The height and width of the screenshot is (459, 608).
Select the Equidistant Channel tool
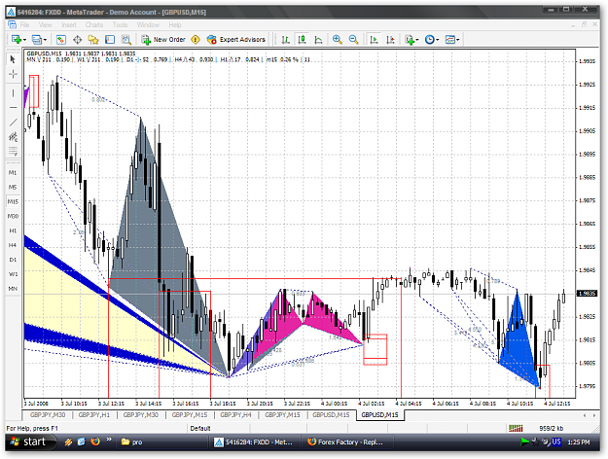point(13,136)
